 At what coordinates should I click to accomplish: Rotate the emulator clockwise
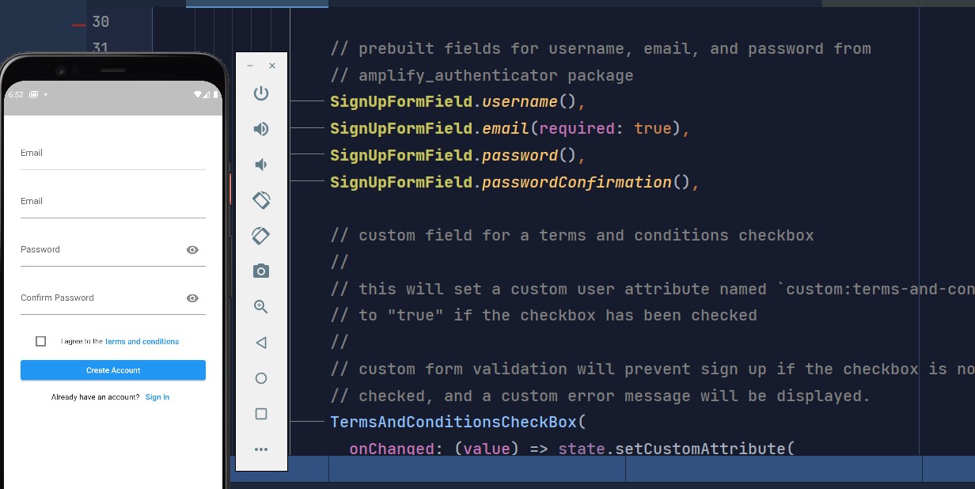260,235
